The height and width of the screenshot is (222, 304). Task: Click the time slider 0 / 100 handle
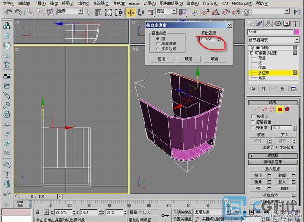38,196
